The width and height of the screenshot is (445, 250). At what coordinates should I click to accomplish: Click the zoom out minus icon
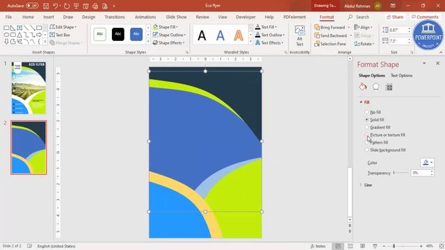384,247
